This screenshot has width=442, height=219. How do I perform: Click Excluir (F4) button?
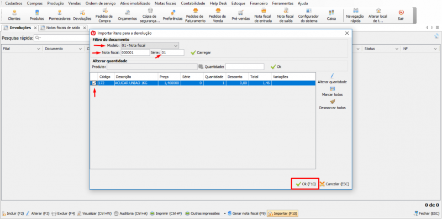[x=64, y=213]
